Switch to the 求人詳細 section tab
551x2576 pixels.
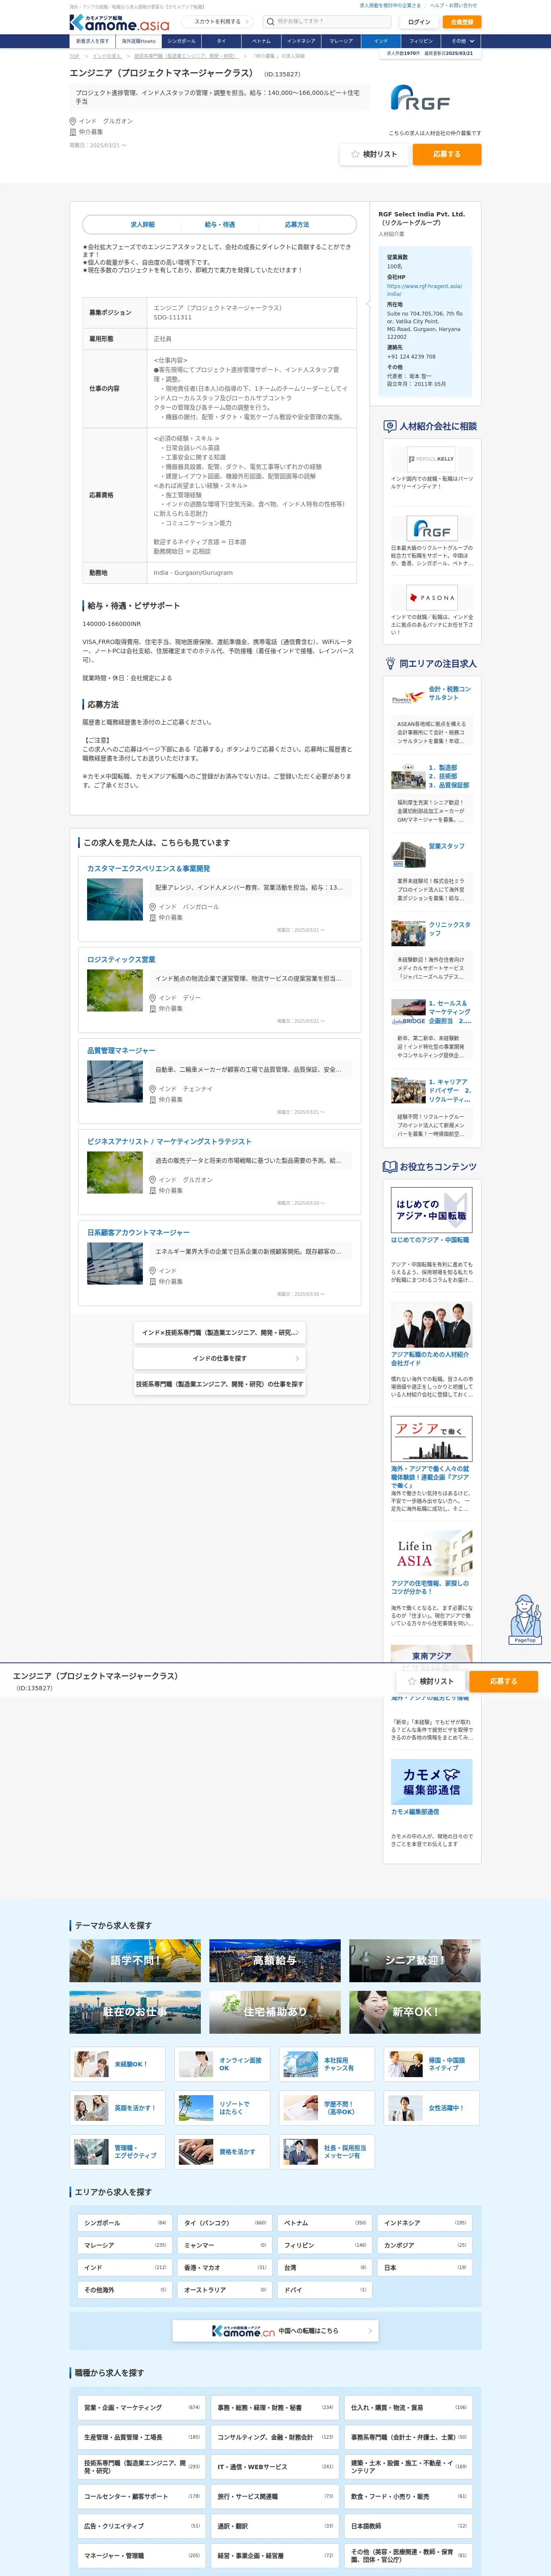point(142,225)
